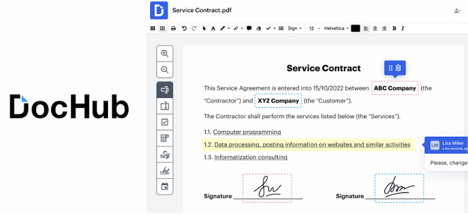The width and height of the screenshot is (468, 214).
Task: Select the signature field tool in sidebar
Action: [164, 154]
